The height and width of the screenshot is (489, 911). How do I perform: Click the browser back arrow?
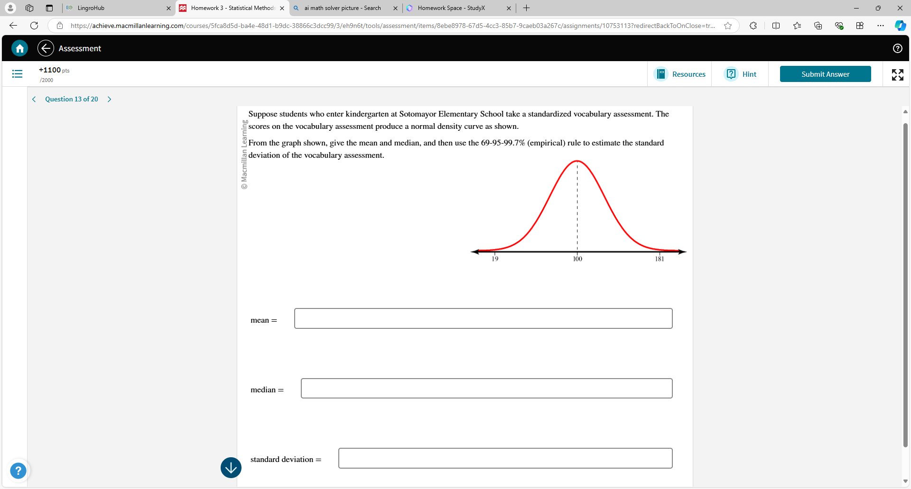coord(13,26)
